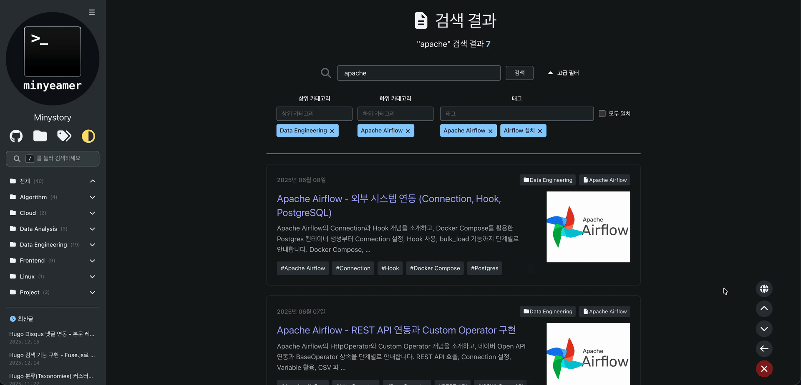Viewport: 801px width, 385px height.
Task: Expand the Linux category chevron
Action: 93,276
